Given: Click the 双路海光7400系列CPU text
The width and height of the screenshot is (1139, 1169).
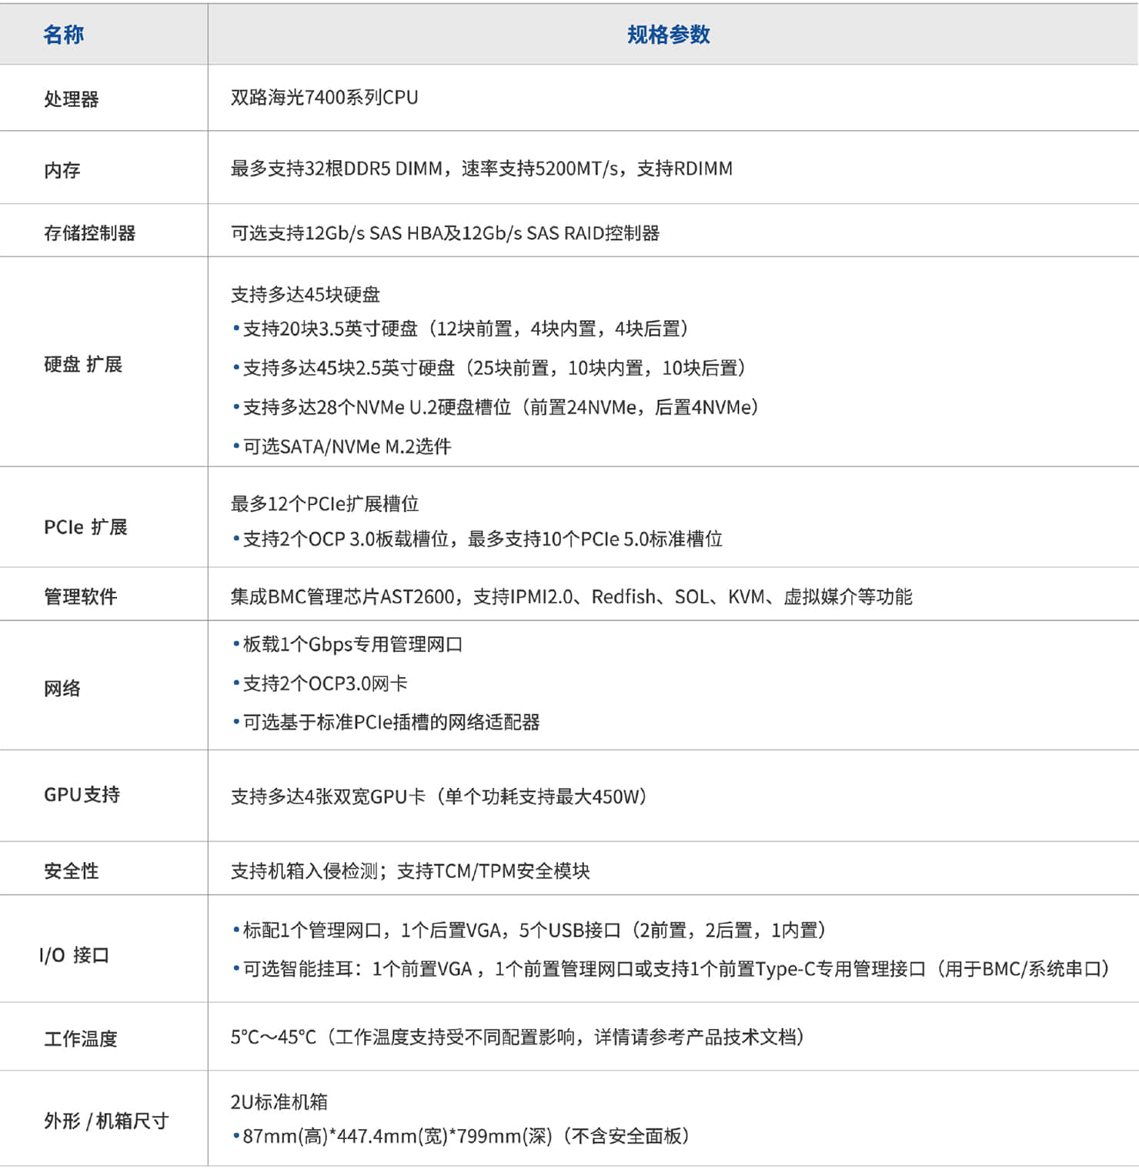Looking at the screenshot, I should point(324,98).
